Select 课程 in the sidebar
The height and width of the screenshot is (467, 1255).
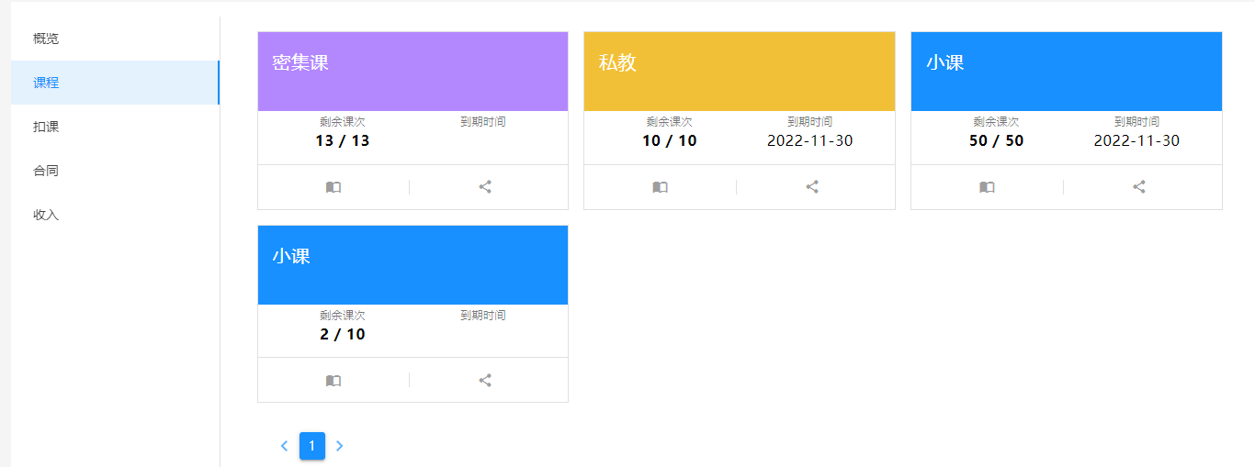[x=46, y=83]
